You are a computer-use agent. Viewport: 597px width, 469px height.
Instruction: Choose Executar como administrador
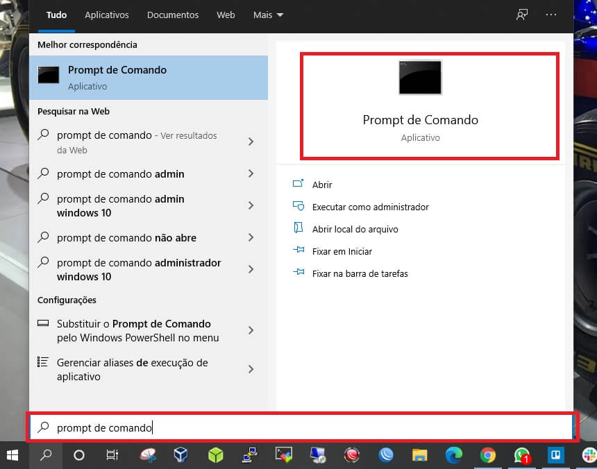pyautogui.click(x=371, y=207)
